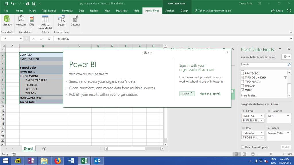Expand the Name Box dropdown
Viewport: 294px width, 165px height.
coord(21,39)
